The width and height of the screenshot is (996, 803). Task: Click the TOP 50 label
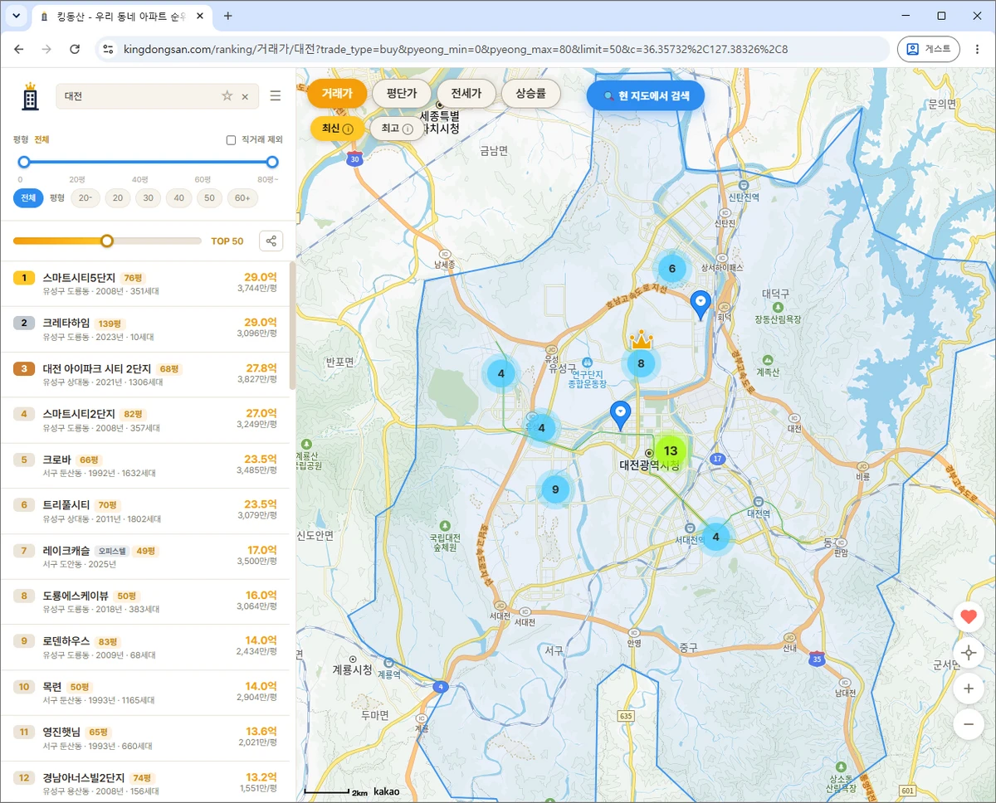227,241
